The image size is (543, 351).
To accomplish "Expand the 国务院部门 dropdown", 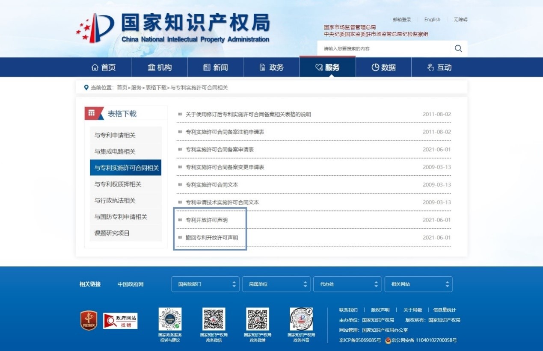I will pos(205,284).
